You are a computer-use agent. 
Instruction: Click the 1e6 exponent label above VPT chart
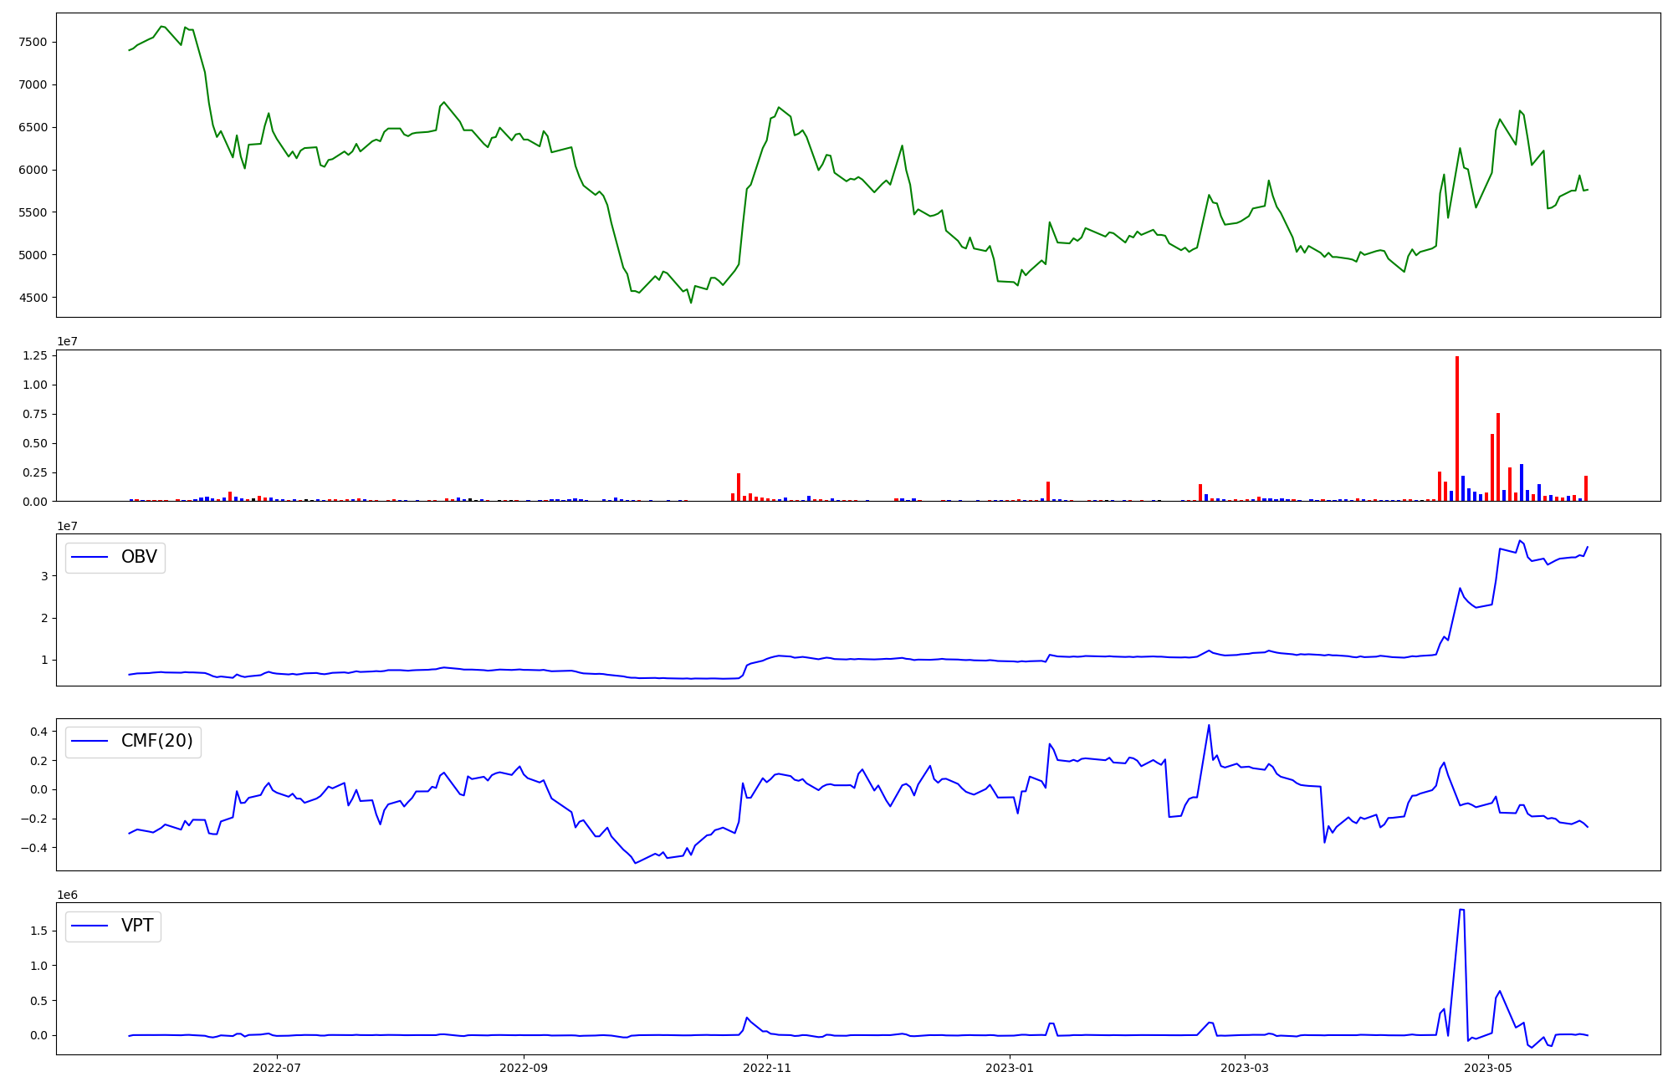pos(68,895)
